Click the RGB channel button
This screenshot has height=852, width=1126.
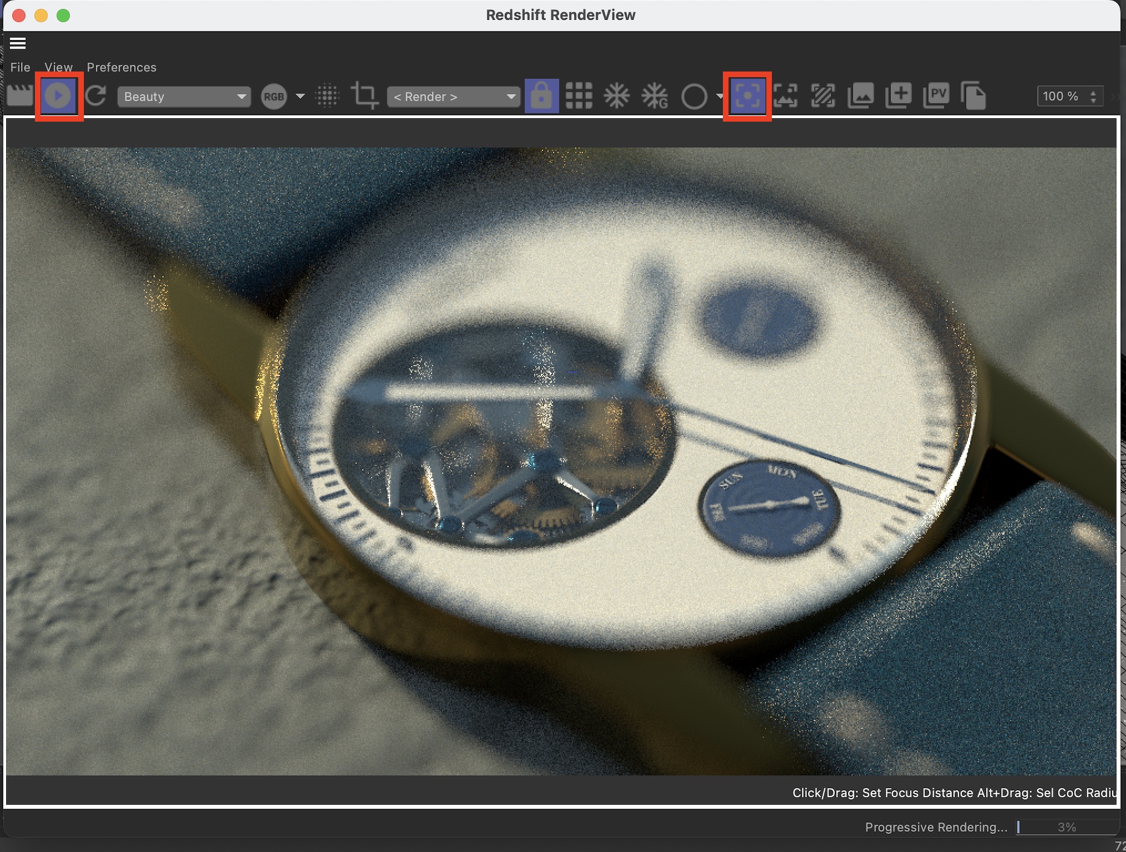click(274, 96)
